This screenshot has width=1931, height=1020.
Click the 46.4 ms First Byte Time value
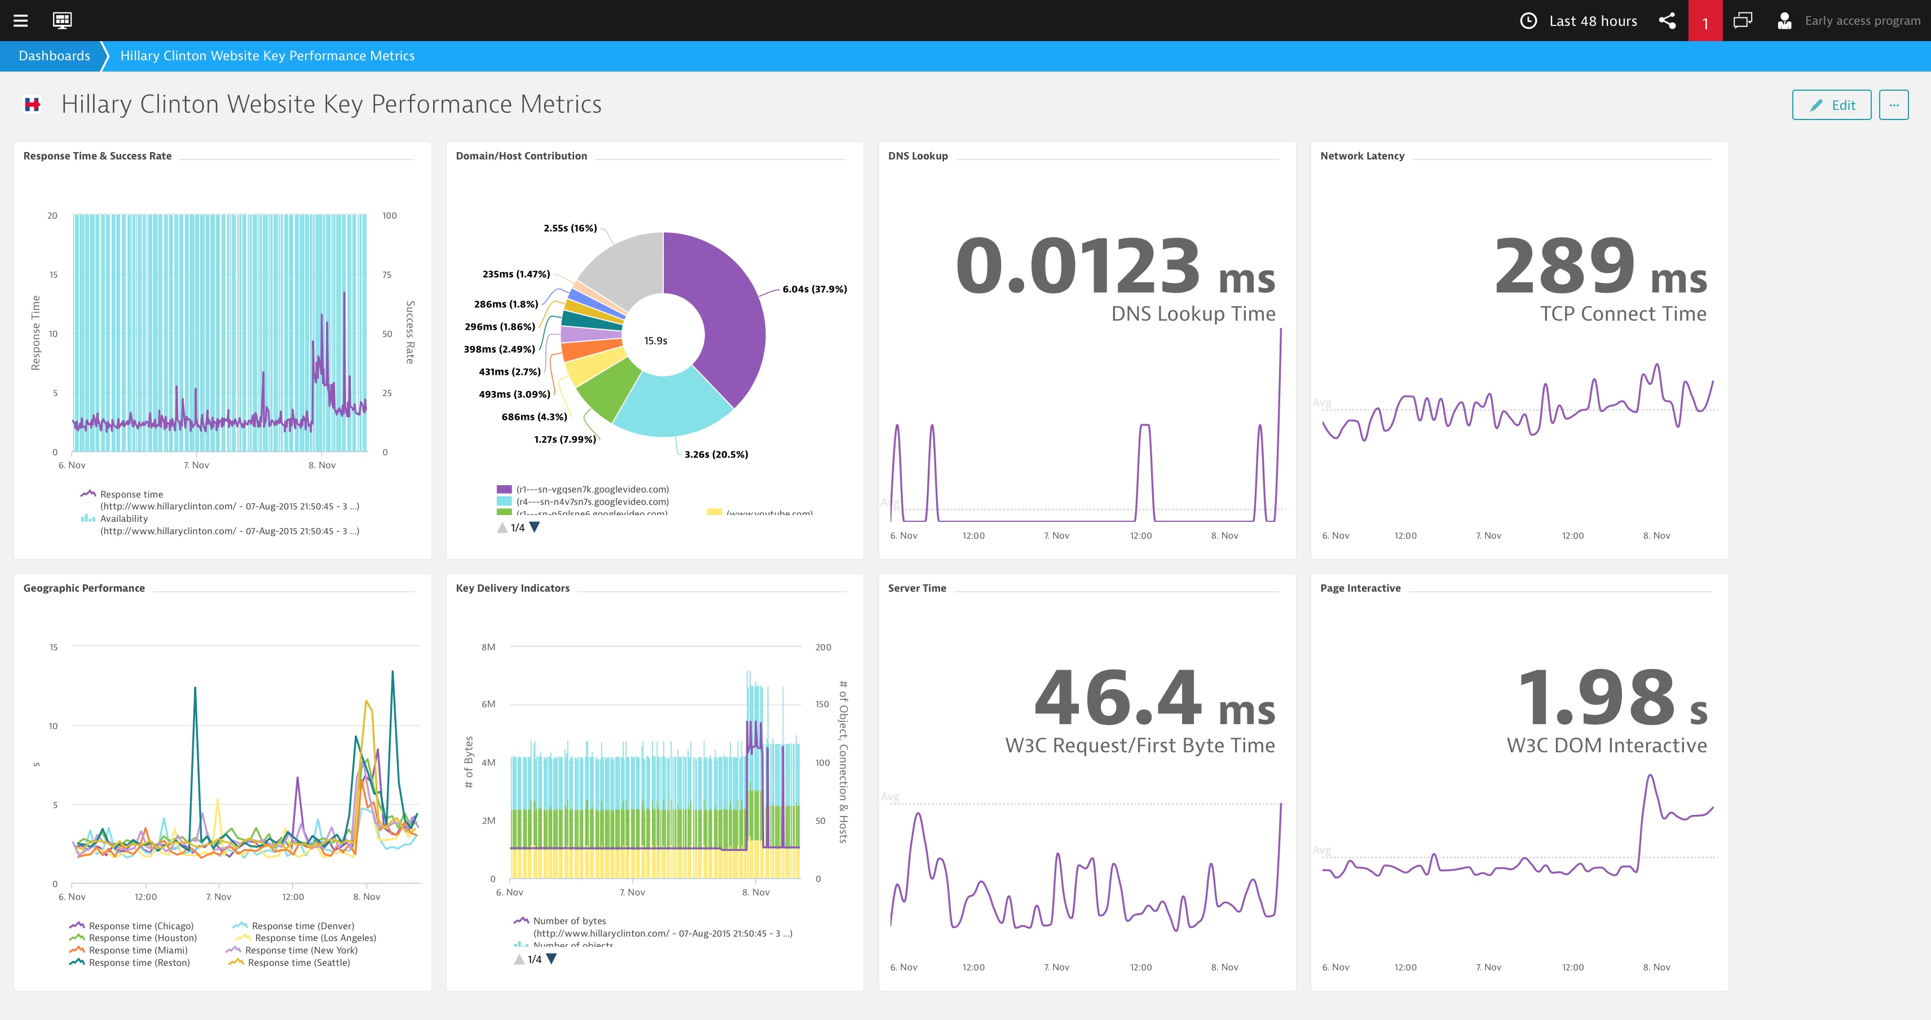pyautogui.click(x=1155, y=699)
